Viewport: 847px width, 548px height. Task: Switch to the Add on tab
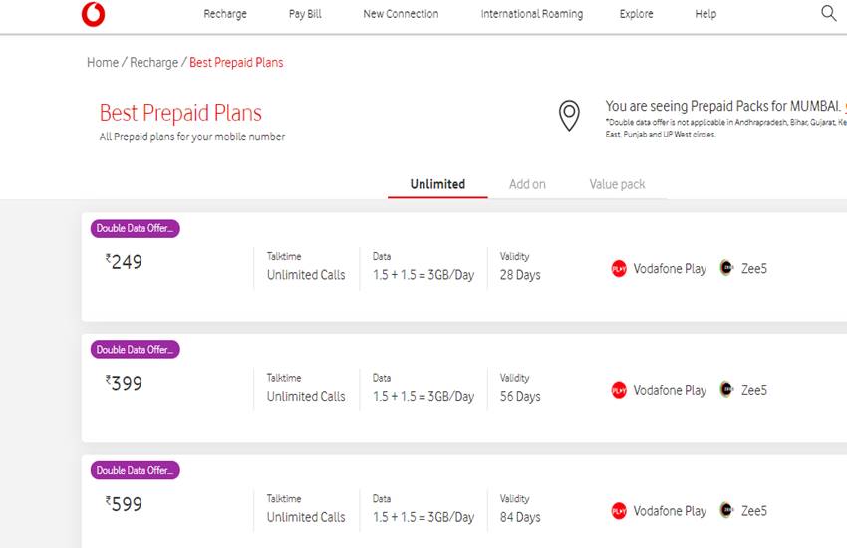pos(527,184)
